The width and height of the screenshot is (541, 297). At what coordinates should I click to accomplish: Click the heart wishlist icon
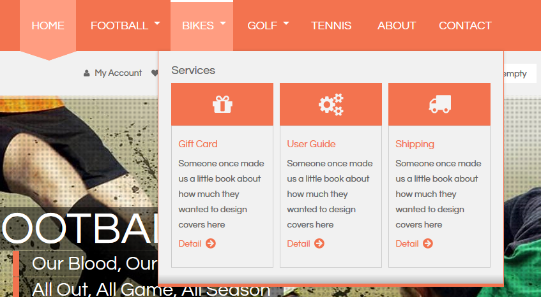[155, 73]
